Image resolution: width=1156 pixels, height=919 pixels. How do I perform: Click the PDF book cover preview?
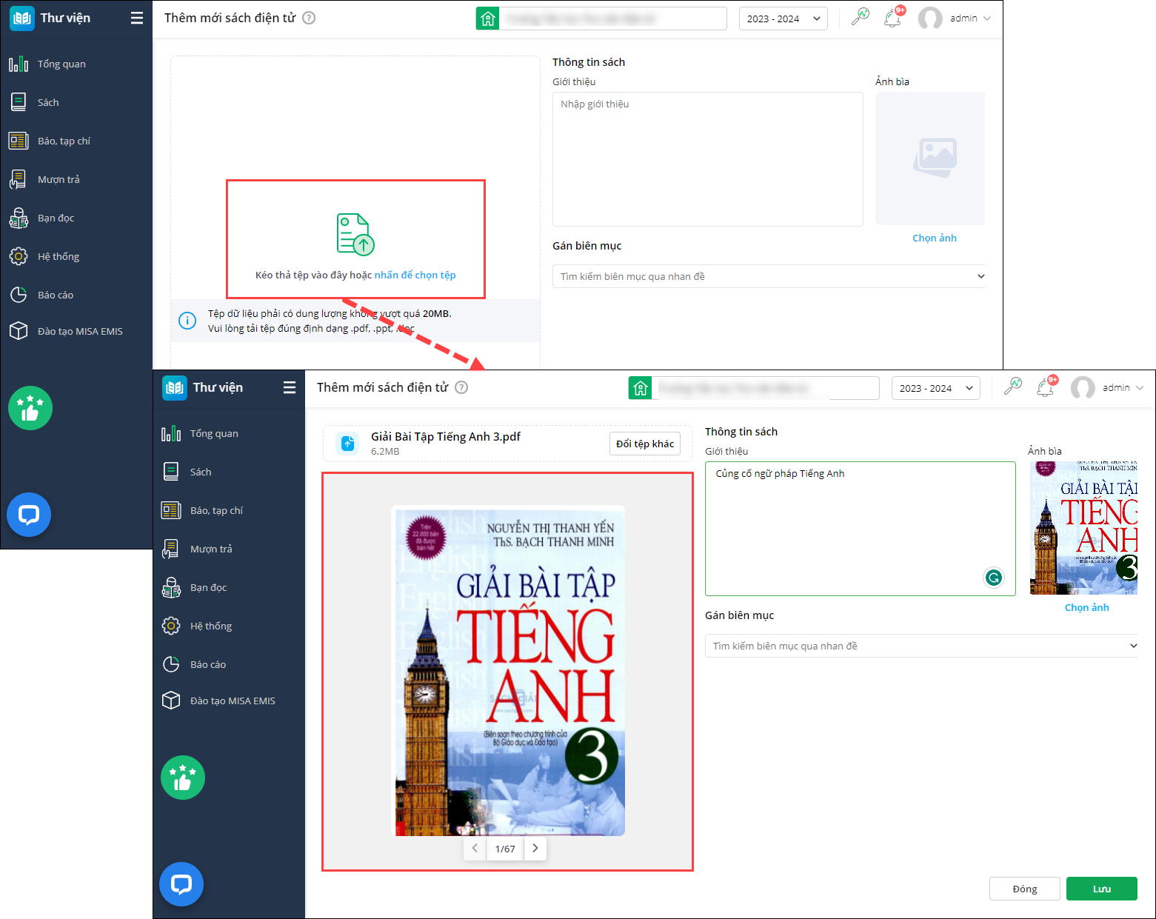[x=508, y=670]
